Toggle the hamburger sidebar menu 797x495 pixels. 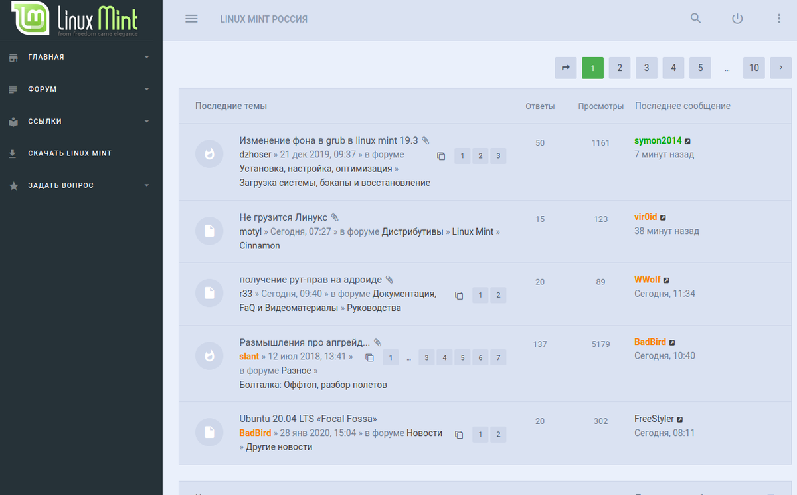(191, 19)
